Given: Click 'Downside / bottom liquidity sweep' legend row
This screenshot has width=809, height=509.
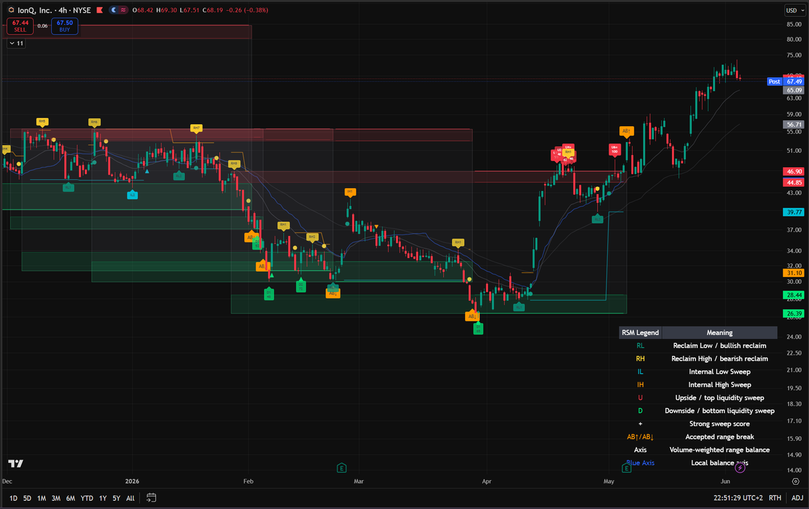Looking at the screenshot, I should [698, 411].
